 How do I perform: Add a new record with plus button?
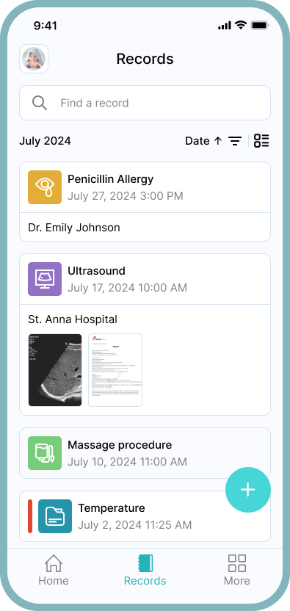(248, 490)
